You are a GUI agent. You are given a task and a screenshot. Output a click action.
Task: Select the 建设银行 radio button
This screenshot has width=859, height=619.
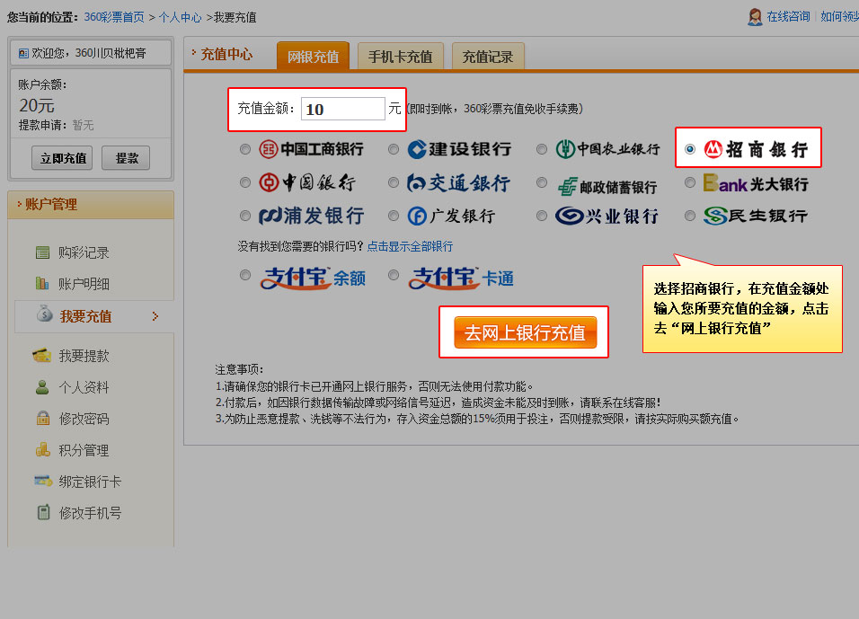tap(394, 149)
